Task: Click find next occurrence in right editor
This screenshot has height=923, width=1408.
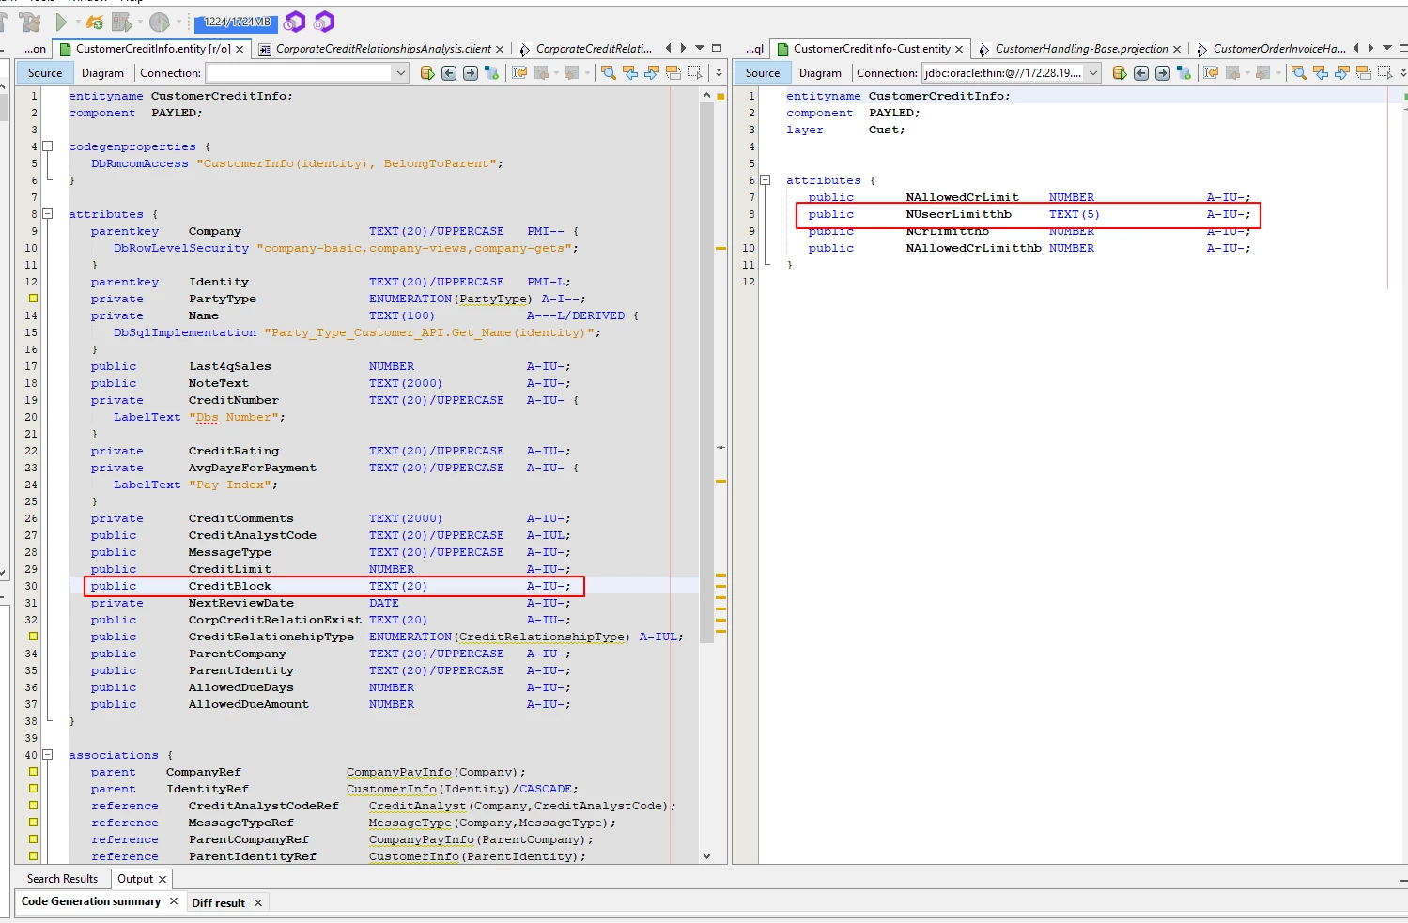Action: pyautogui.click(x=1343, y=72)
